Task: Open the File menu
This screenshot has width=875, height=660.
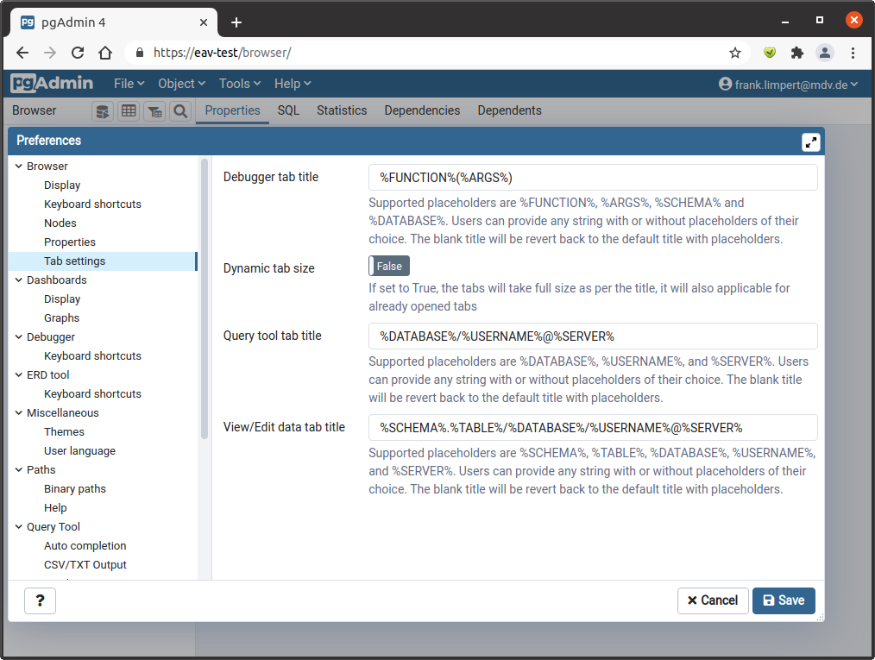Action: (129, 84)
